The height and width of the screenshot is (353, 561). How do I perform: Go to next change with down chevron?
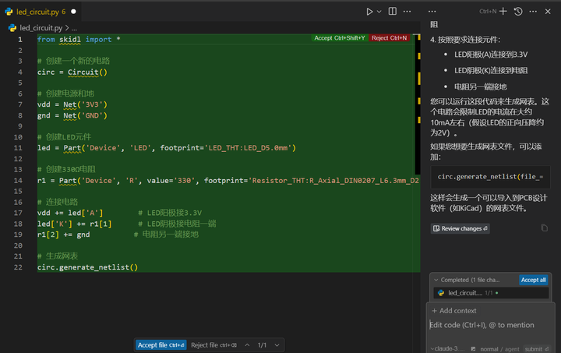tap(277, 344)
